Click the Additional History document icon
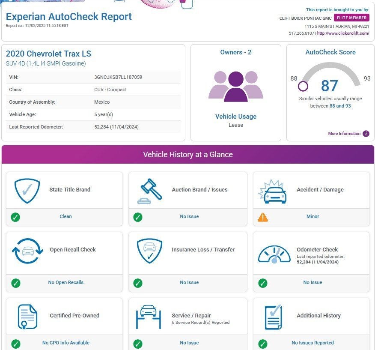Image resolution: width=375 pixels, height=350 pixels. tap(273, 317)
